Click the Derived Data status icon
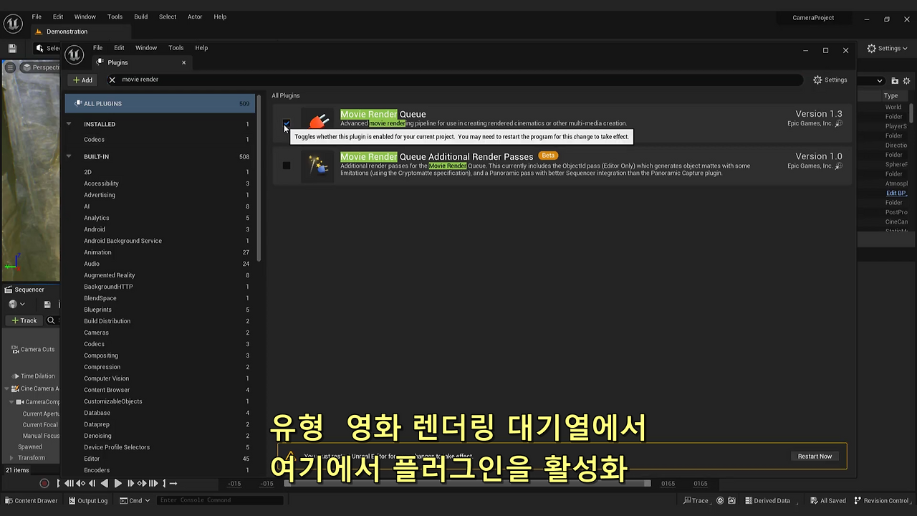The width and height of the screenshot is (917, 516). (769, 500)
